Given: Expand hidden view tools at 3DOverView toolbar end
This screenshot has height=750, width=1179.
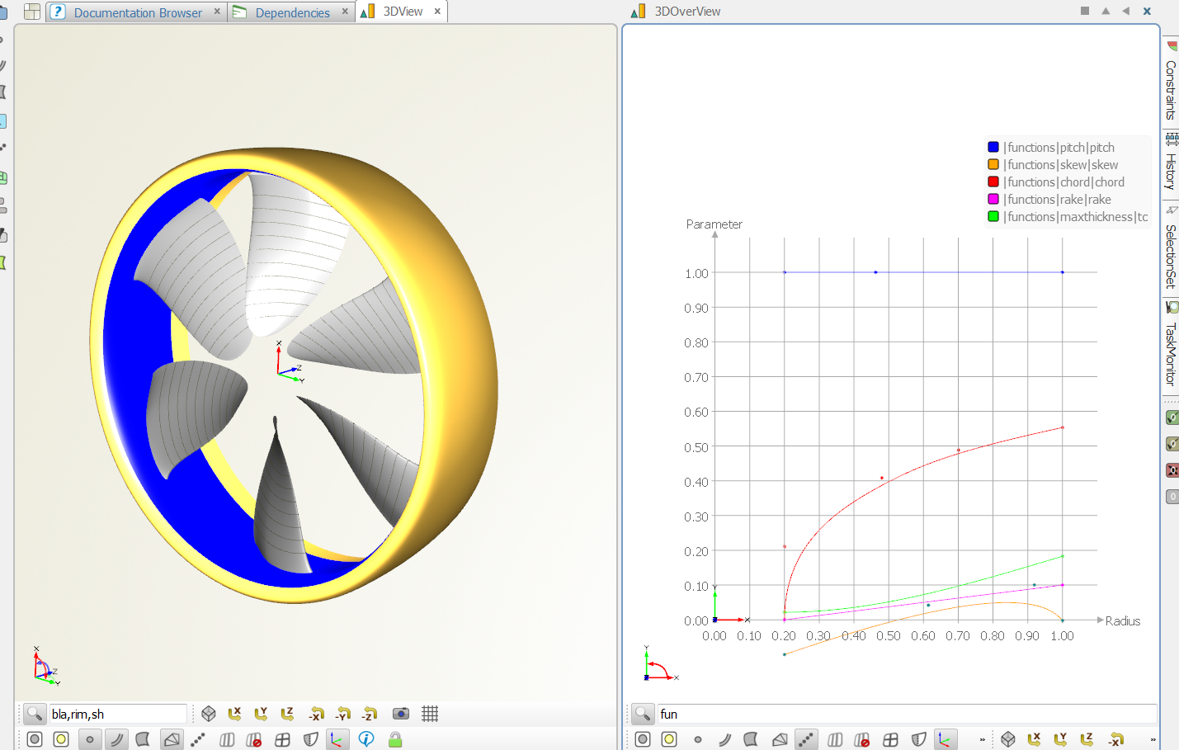Looking at the screenshot, I should click(x=1153, y=739).
